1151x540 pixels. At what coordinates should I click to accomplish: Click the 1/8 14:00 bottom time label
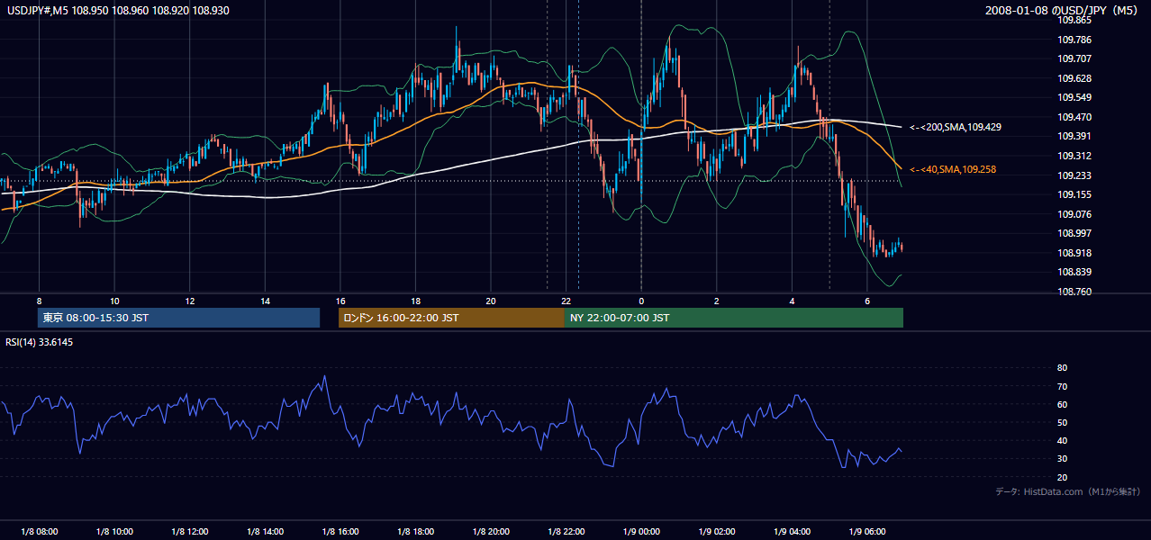coord(265,531)
